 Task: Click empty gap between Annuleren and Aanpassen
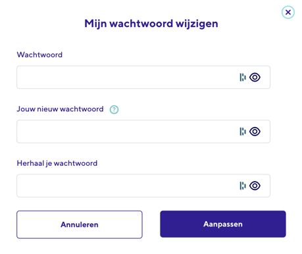click(x=151, y=224)
